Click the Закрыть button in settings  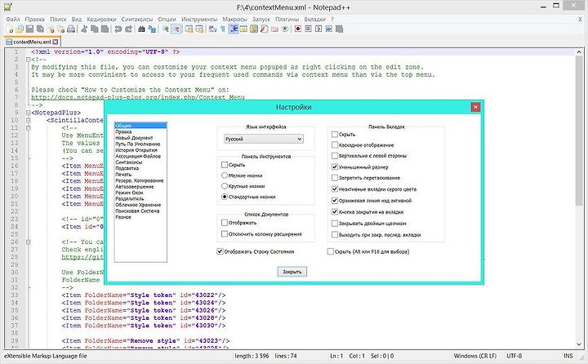click(292, 272)
